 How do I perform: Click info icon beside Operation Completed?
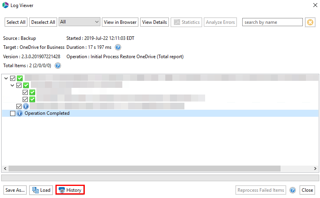[x=20, y=113]
